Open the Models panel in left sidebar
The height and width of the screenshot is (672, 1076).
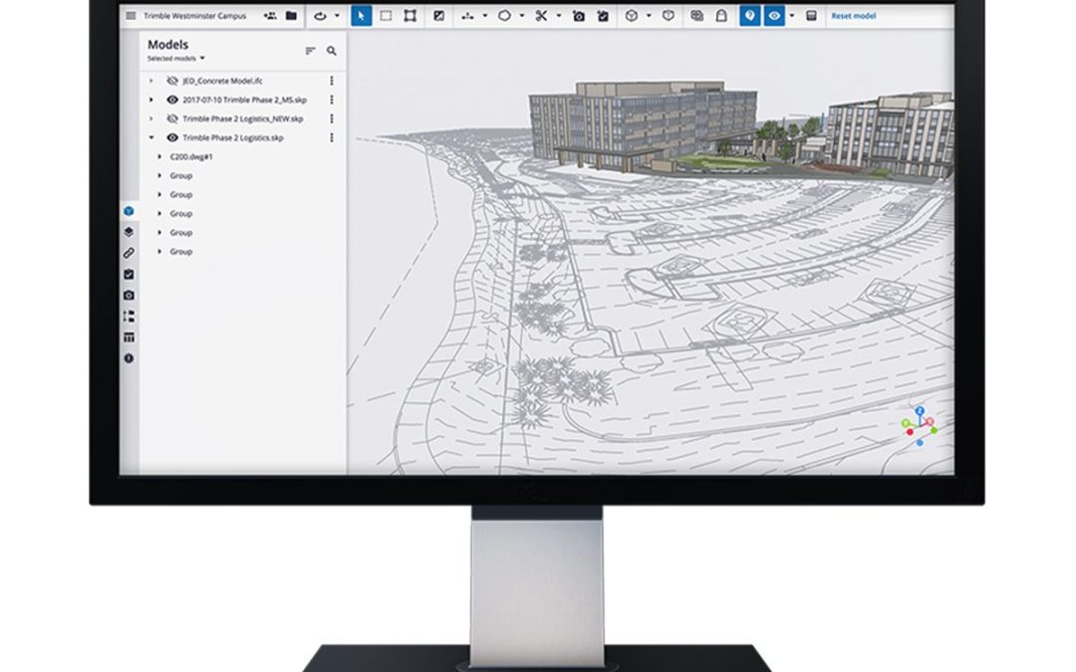click(129, 209)
